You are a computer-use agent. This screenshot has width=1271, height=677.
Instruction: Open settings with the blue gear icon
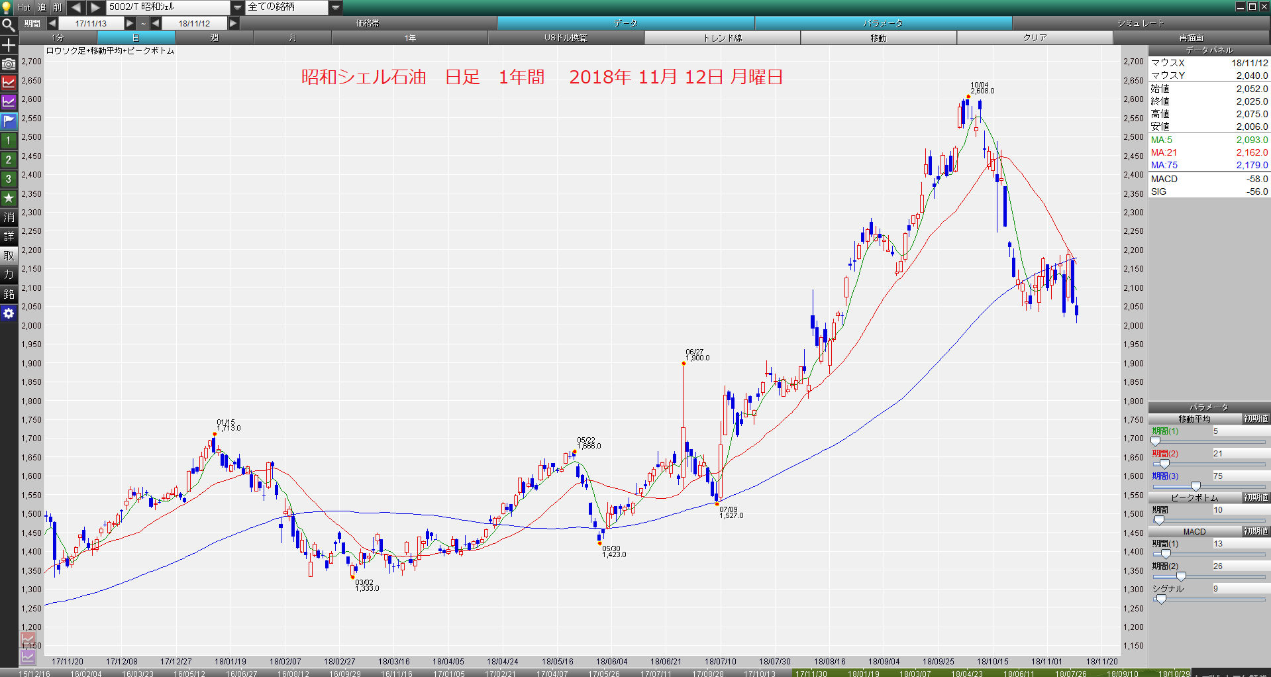pyautogui.click(x=9, y=313)
